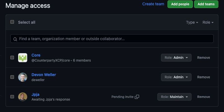224x112 pixels.
Task: Expand Jpja's Role: Maintain dropdown
Action: pos(174,97)
